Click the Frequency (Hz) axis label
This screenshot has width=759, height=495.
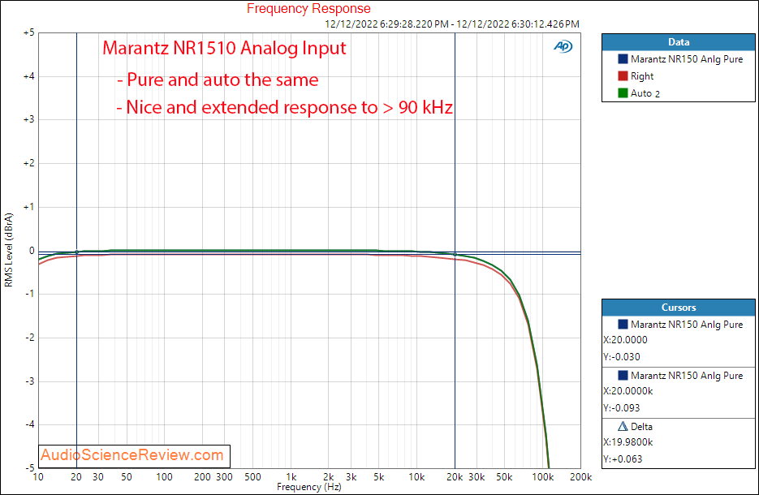click(x=308, y=487)
